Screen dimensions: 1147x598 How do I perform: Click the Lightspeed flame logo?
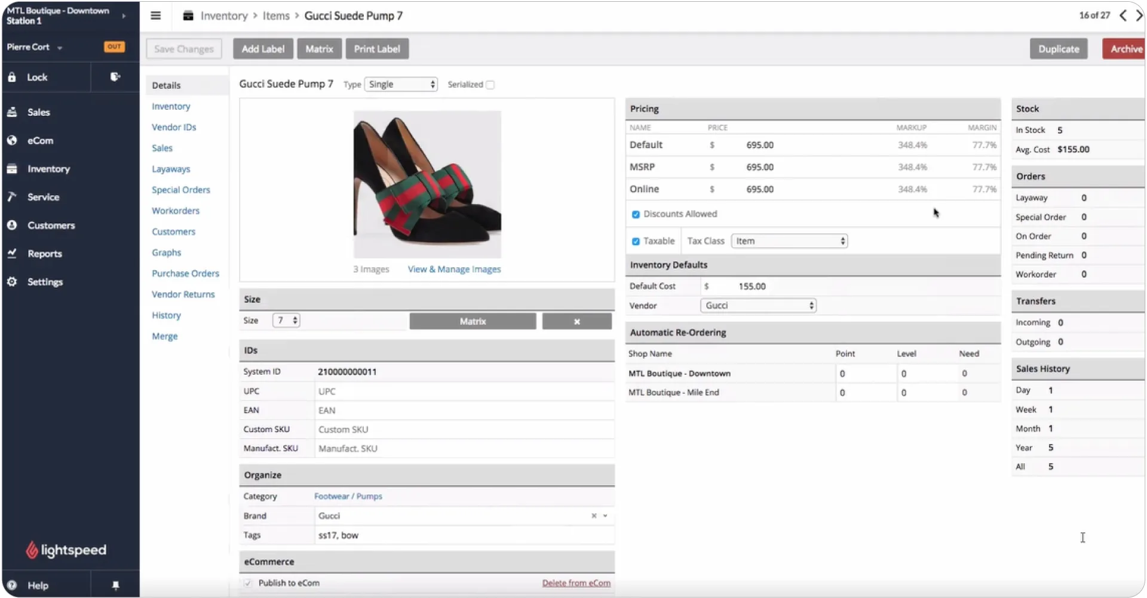tap(32, 550)
